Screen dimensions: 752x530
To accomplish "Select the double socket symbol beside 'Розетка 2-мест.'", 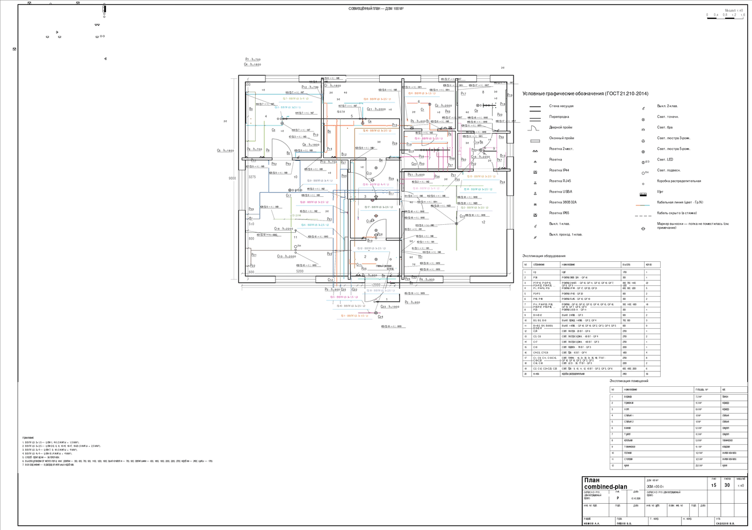I will [535, 151].
